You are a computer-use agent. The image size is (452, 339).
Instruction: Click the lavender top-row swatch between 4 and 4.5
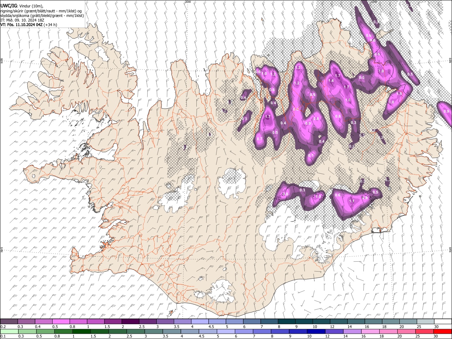200,321
